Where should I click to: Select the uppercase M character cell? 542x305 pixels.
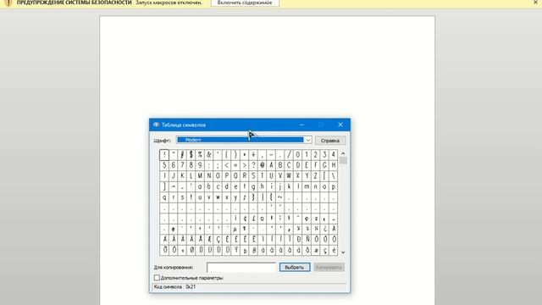[x=200, y=175]
